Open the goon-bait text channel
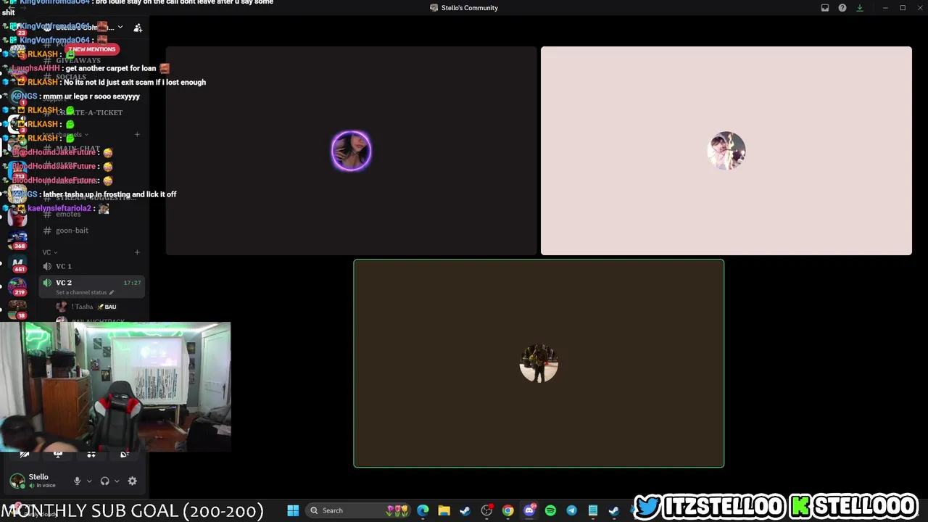Image resolution: width=928 pixels, height=522 pixels. pos(91,231)
